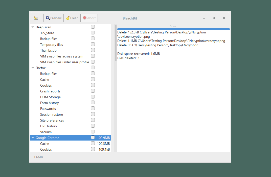Check Firefox Backup files option
The image size is (271, 177).
click(93, 73)
